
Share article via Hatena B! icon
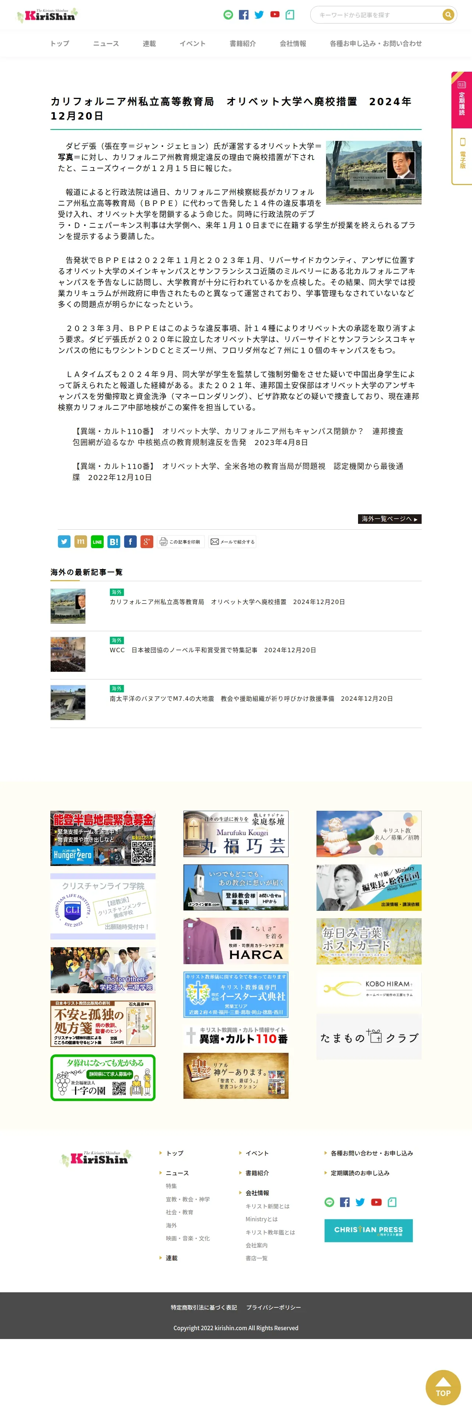coord(114,542)
